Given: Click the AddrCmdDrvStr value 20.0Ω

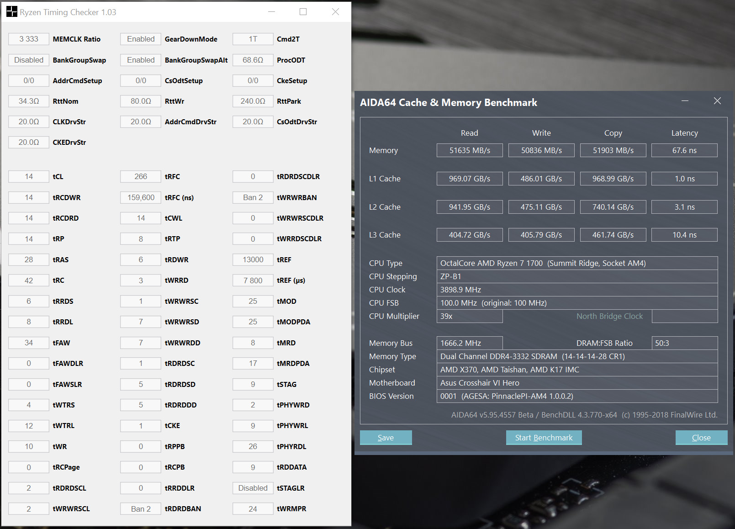Looking at the screenshot, I should [x=141, y=122].
